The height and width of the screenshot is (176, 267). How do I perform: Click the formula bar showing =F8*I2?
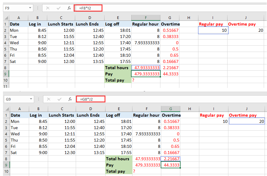(x=88, y=8)
